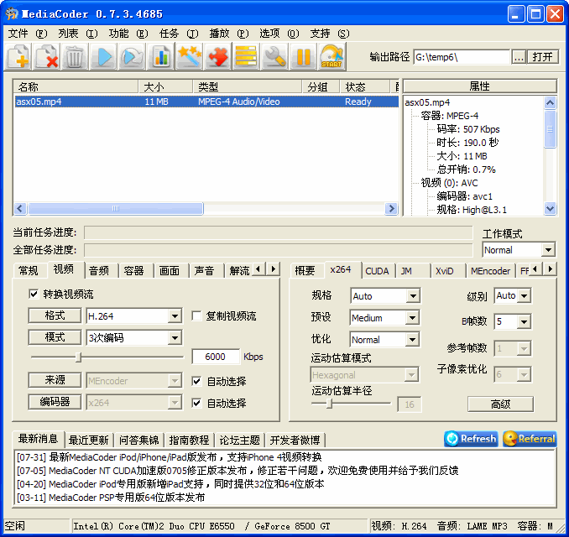This screenshot has height=537, width=569.
Task: Open the 优化 Normal dropdown
Action: (x=412, y=340)
